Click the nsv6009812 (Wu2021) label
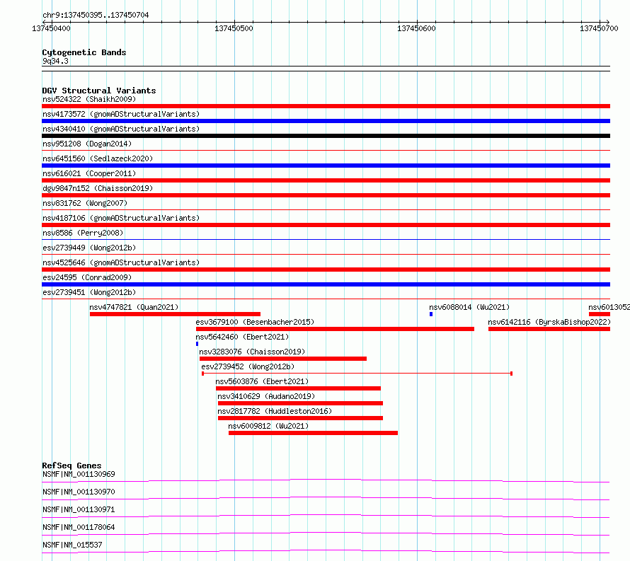Screen dimensions: 630x561 (268, 426)
